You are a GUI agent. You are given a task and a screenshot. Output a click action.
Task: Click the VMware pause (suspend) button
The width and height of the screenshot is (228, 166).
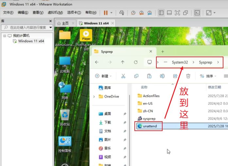(106, 13)
